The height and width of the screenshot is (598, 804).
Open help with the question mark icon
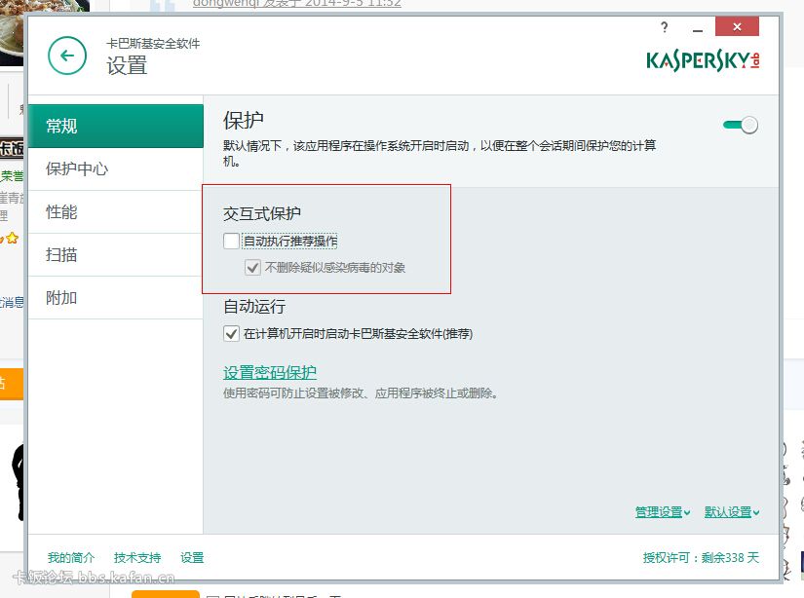[665, 27]
